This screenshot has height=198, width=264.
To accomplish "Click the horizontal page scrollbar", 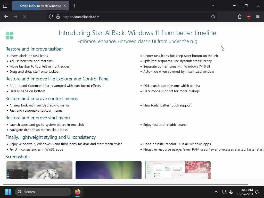I will pos(126,185).
